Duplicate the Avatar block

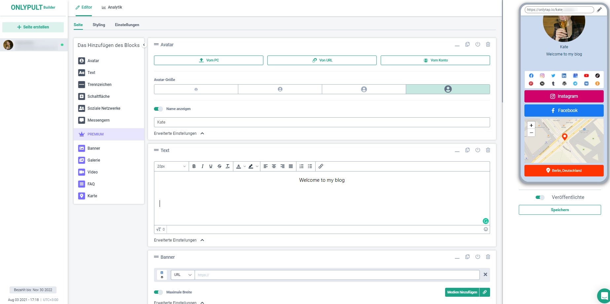click(468, 44)
